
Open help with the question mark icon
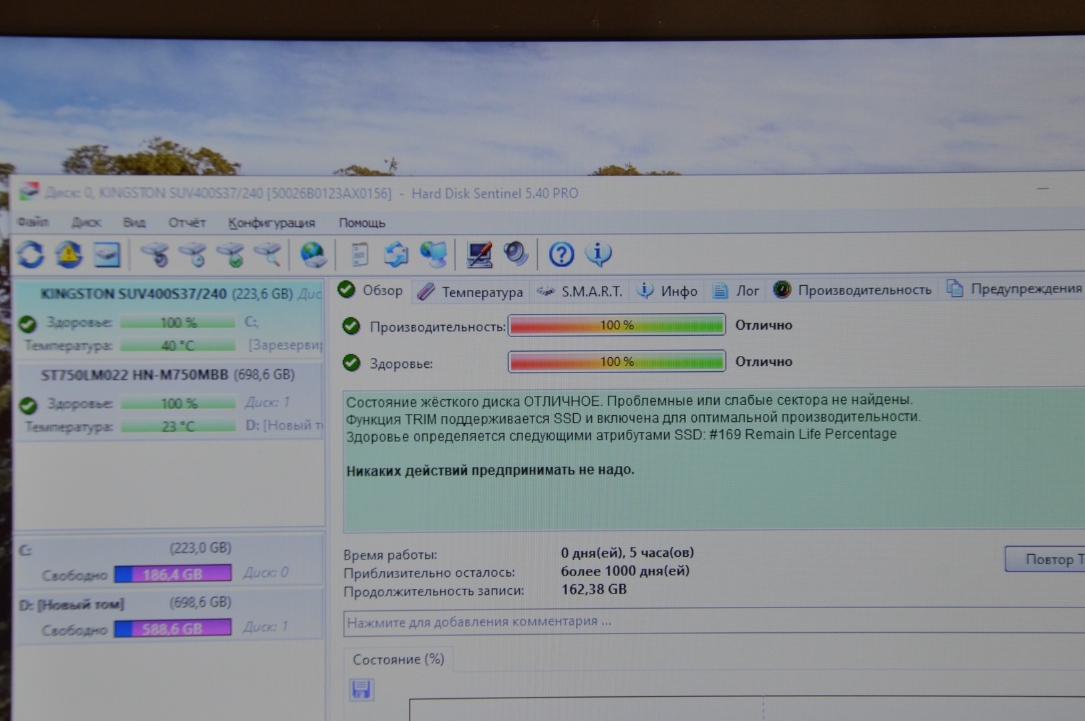[x=561, y=254]
